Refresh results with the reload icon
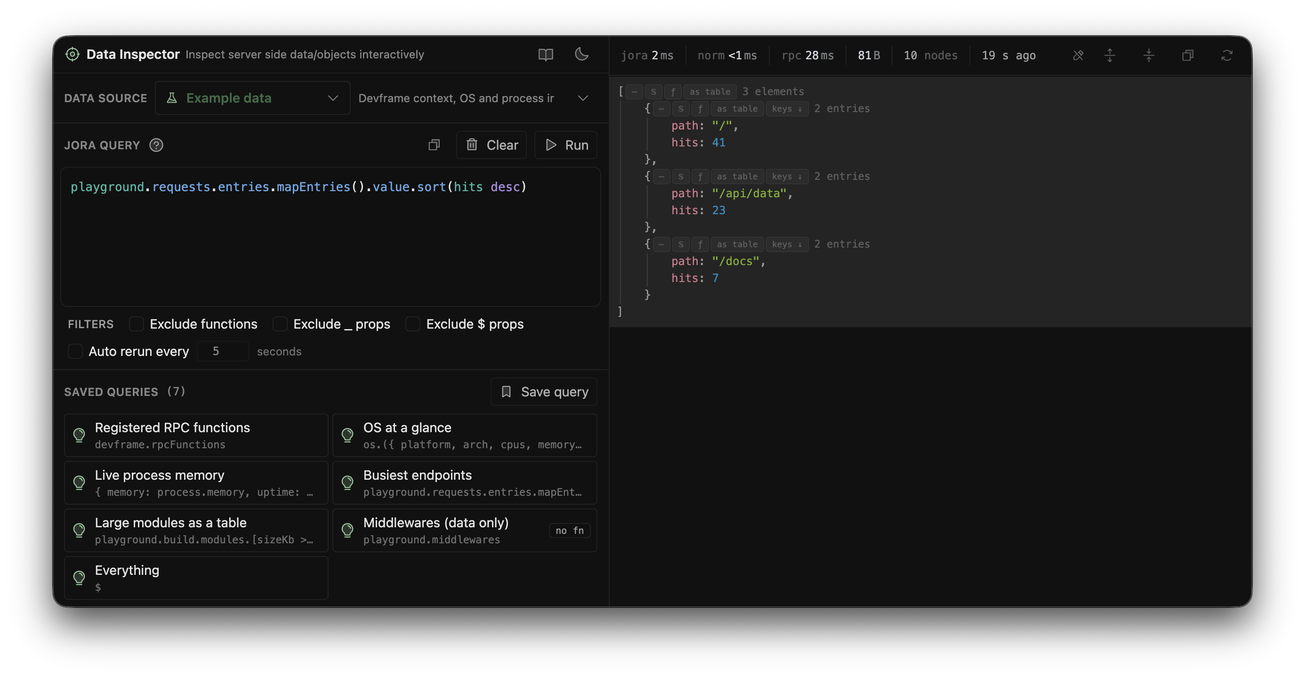 pyautogui.click(x=1226, y=55)
